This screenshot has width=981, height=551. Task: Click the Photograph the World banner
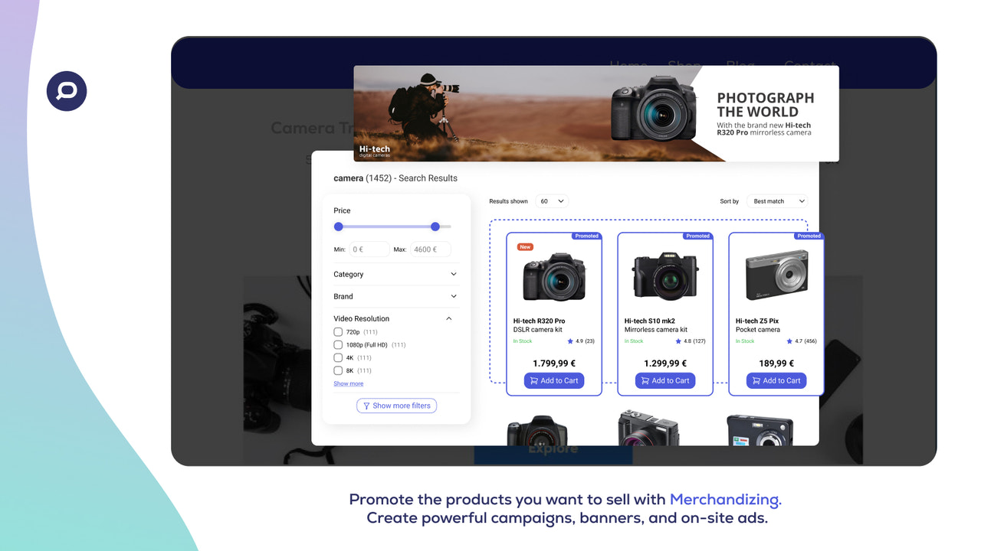[596, 113]
